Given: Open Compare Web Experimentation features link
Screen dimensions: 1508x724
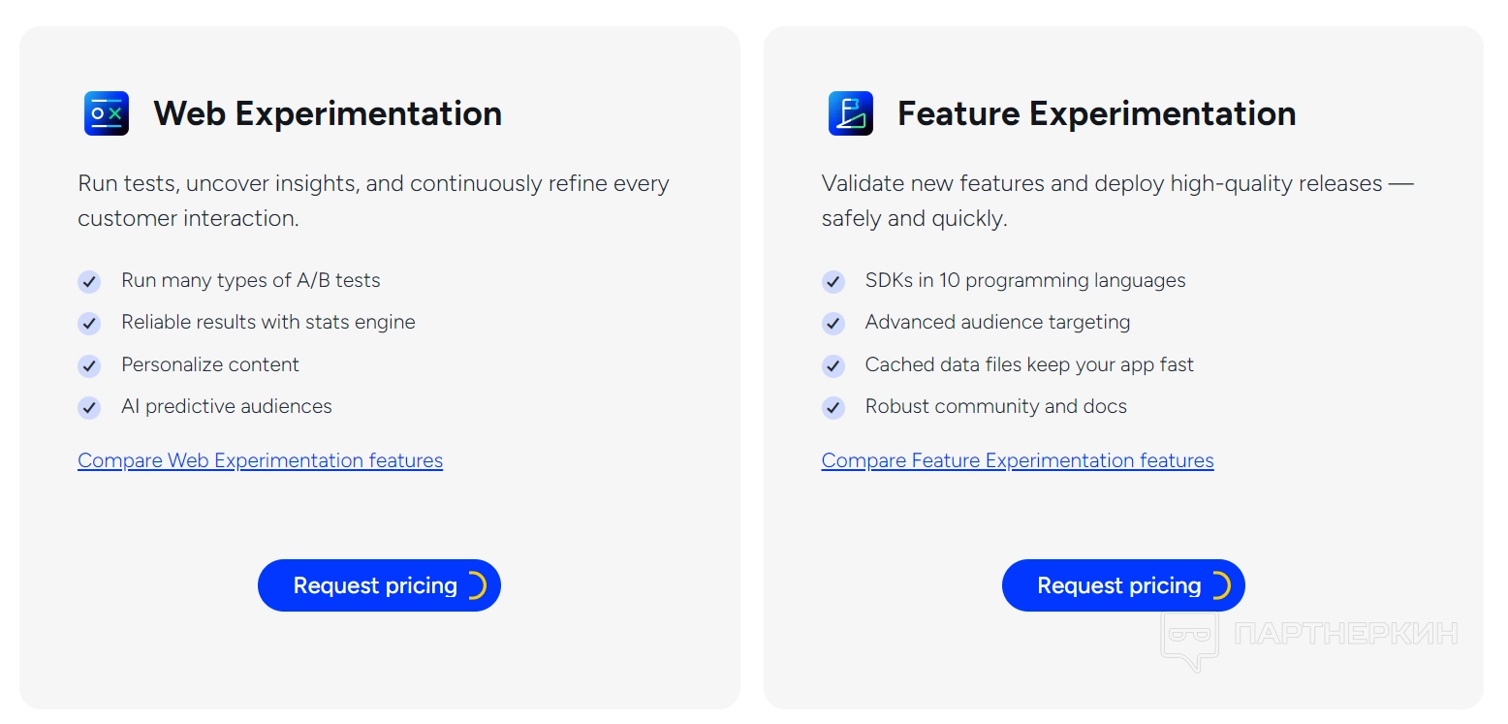Looking at the screenshot, I should click(260, 460).
